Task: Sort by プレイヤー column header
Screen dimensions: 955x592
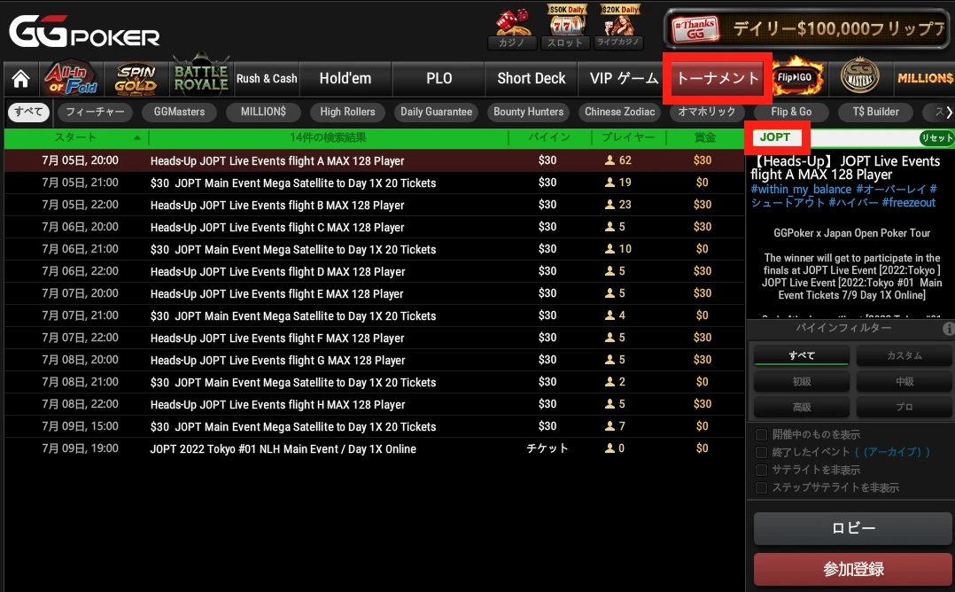Action: pyautogui.click(x=628, y=137)
